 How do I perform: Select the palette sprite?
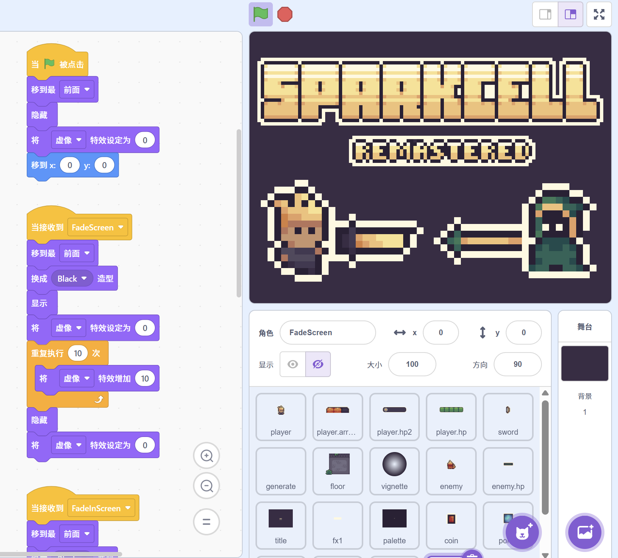pyautogui.click(x=395, y=526)
